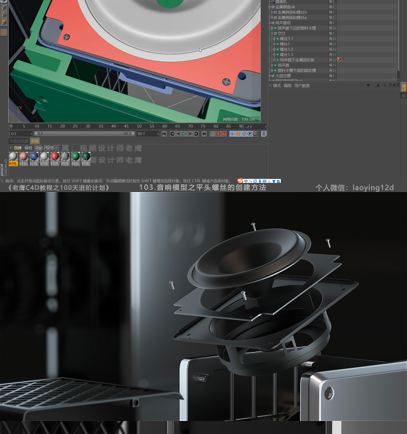Screen dimensions: 407x434
Task: Open the 模式 menu in attributes panel
Action: click(x=277, y=86)
